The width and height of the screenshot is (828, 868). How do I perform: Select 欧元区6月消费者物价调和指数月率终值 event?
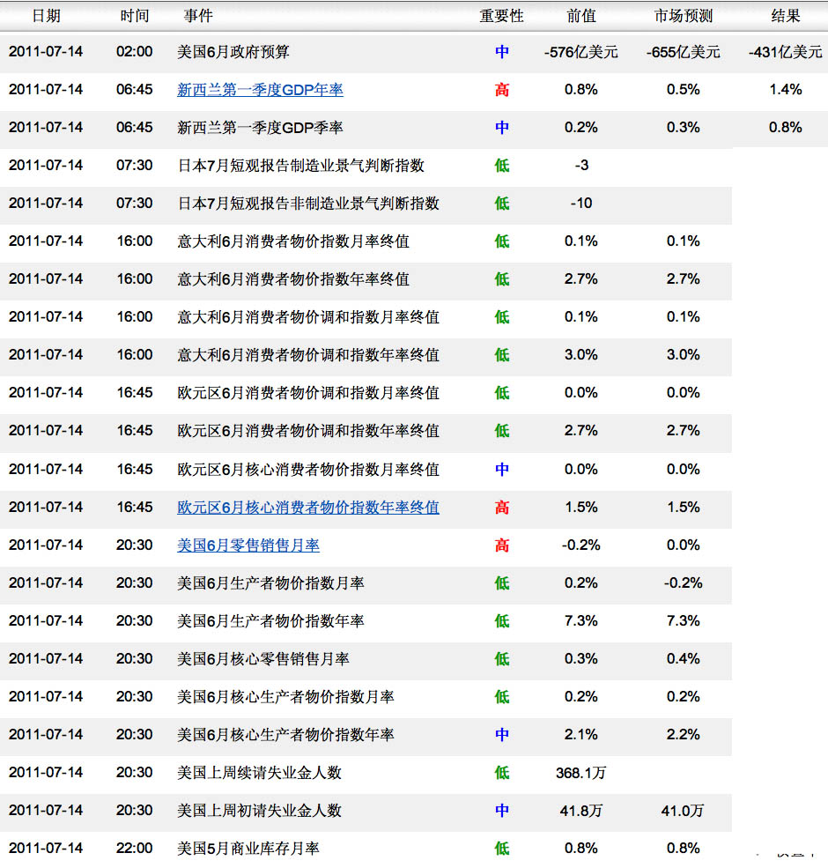click(x=308, y=393)
